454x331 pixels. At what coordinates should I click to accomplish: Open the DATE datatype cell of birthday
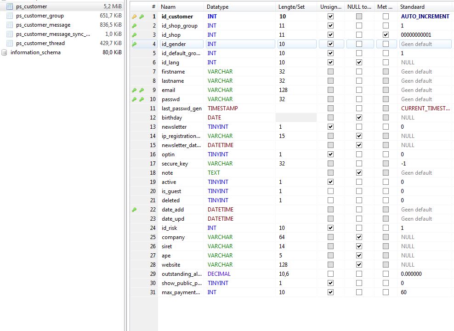[214, 118]
